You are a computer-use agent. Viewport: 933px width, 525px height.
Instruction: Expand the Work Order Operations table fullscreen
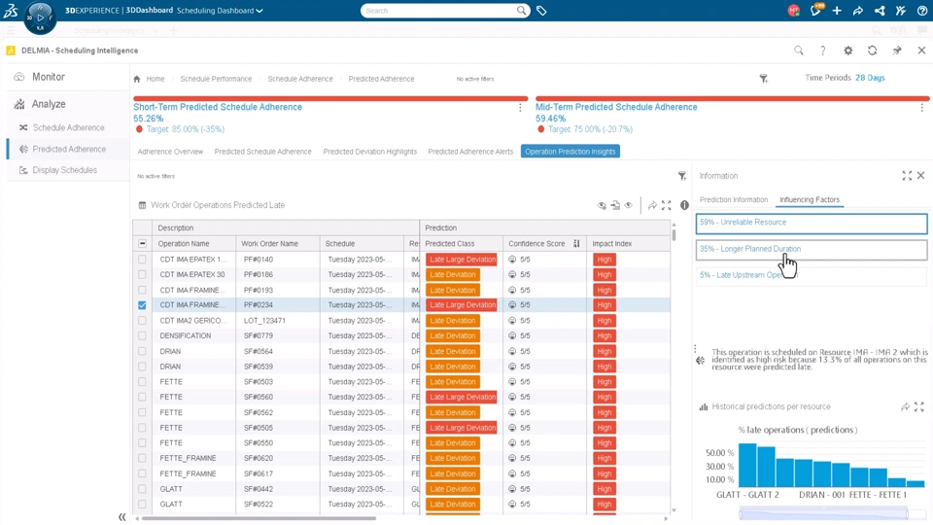coord(667,205)
